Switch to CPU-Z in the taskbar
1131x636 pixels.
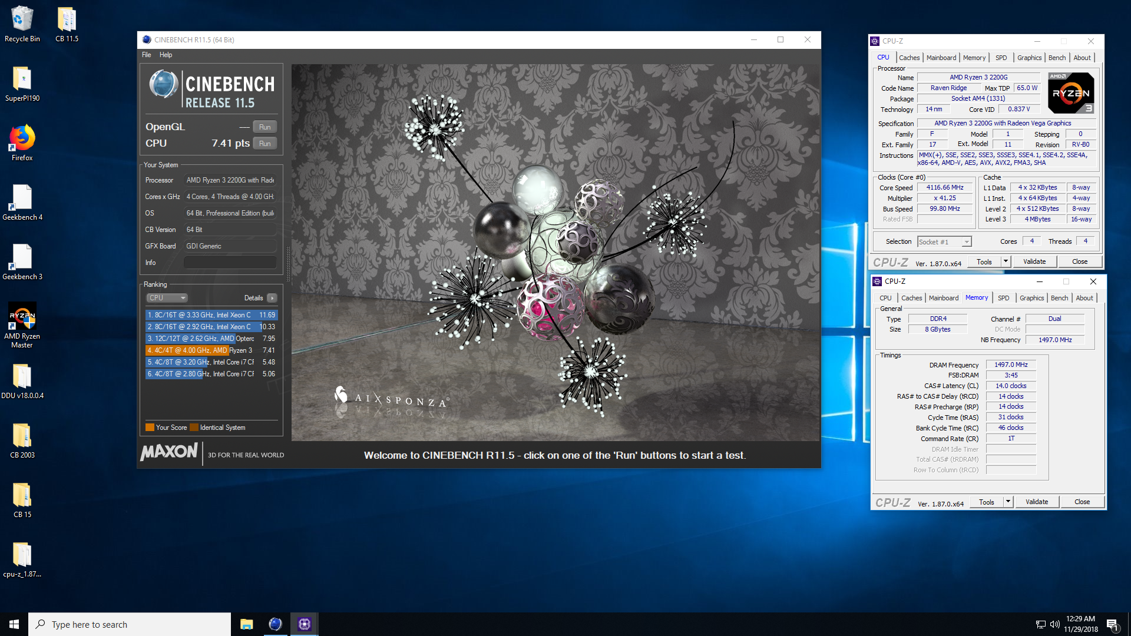pos(304,624)
